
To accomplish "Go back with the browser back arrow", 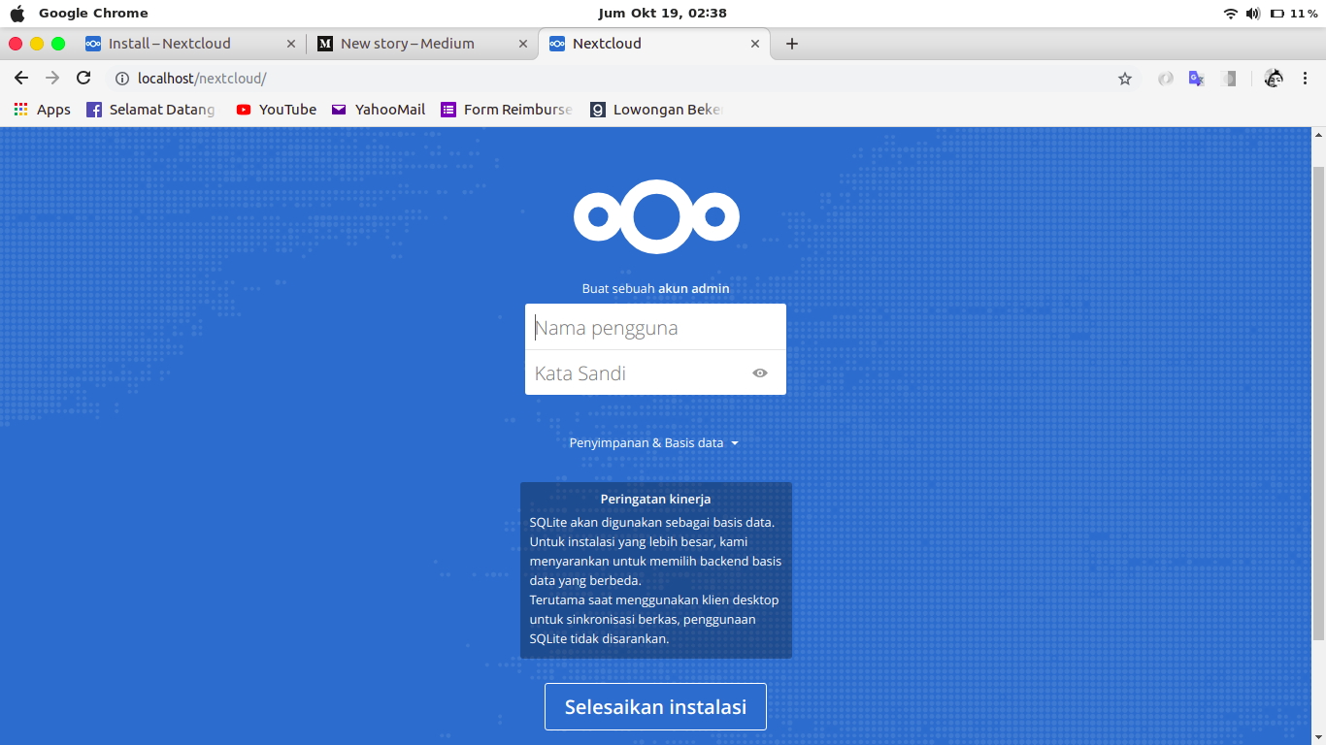I will (x=21, y=79).
